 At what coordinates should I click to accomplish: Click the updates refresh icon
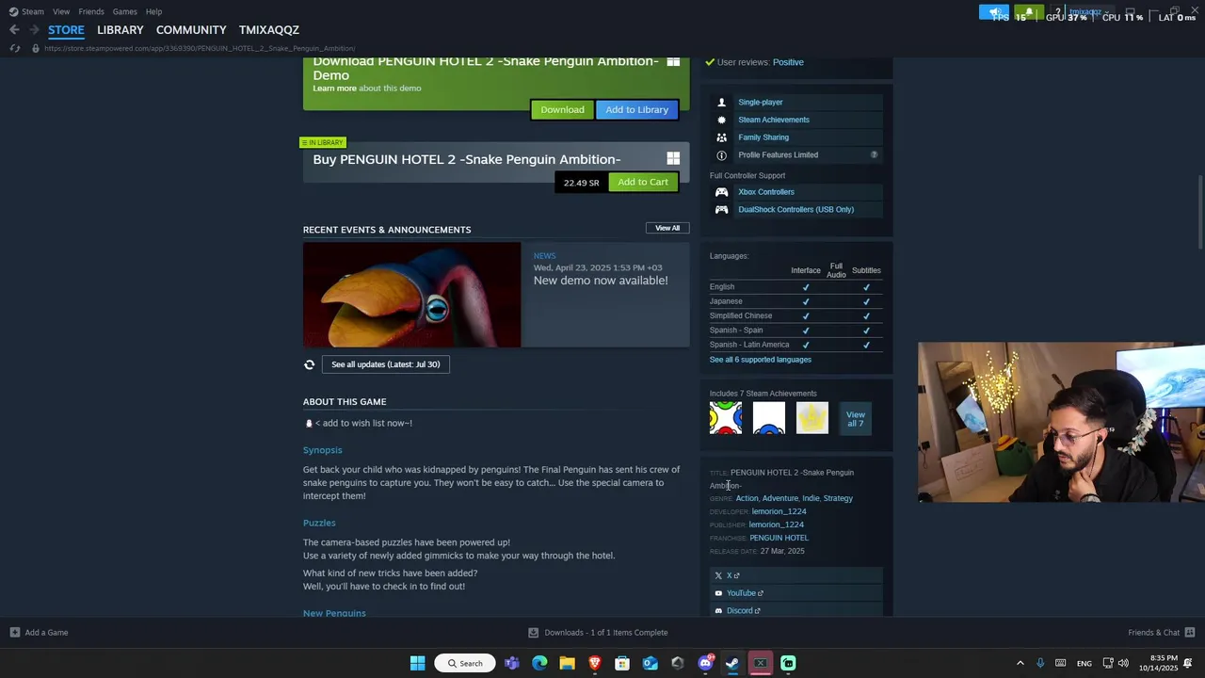pyautogui.click(x=309, y=364)
